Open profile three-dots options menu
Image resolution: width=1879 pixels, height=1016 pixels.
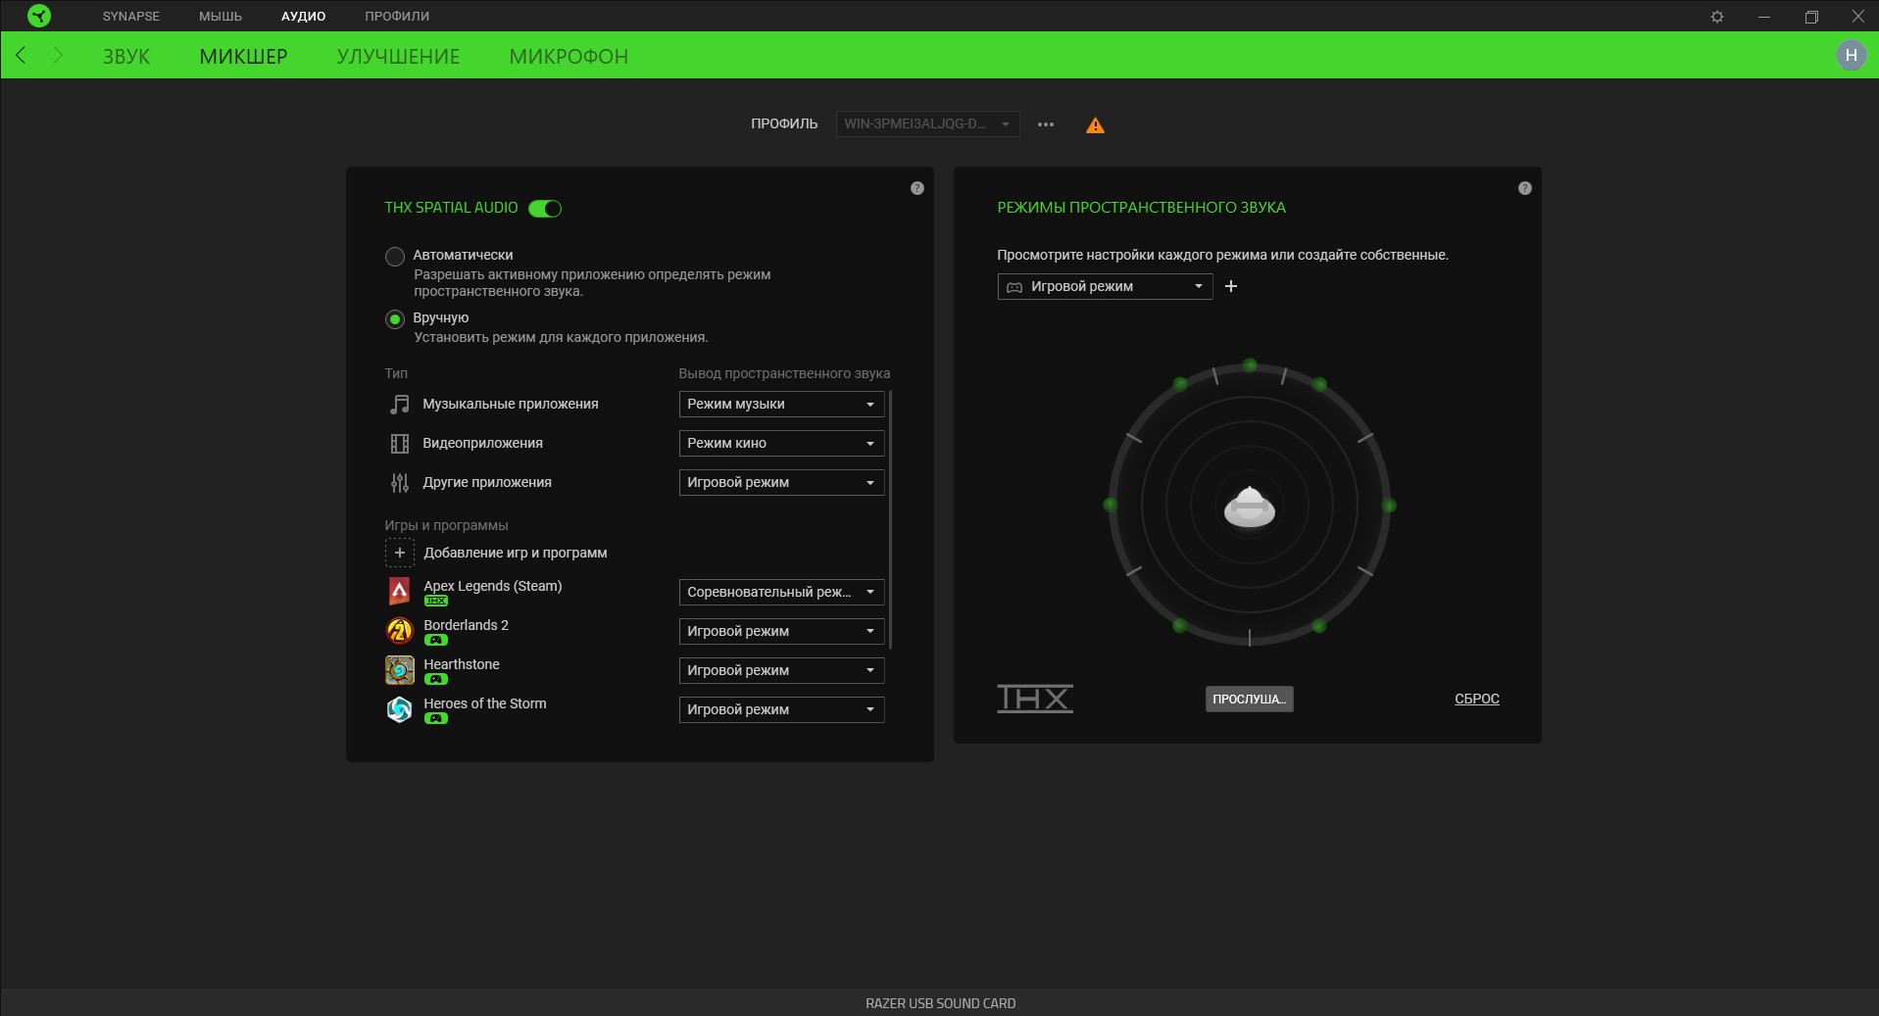tap(1046, 124)
